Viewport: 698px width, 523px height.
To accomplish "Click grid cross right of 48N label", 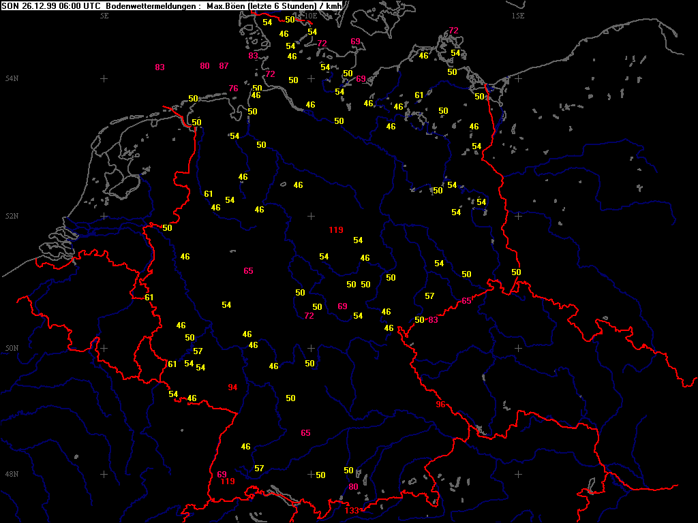I will (x=104, y=474).
